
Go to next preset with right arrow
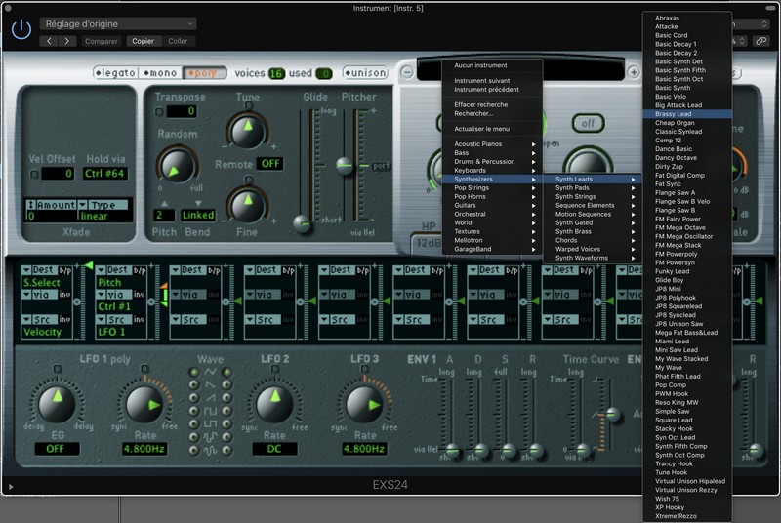pyautogui.click(x=67, y=41)
